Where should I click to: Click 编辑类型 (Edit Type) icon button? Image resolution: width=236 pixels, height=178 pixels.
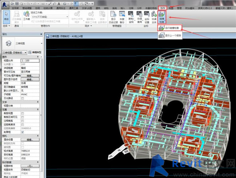point(35,52)
